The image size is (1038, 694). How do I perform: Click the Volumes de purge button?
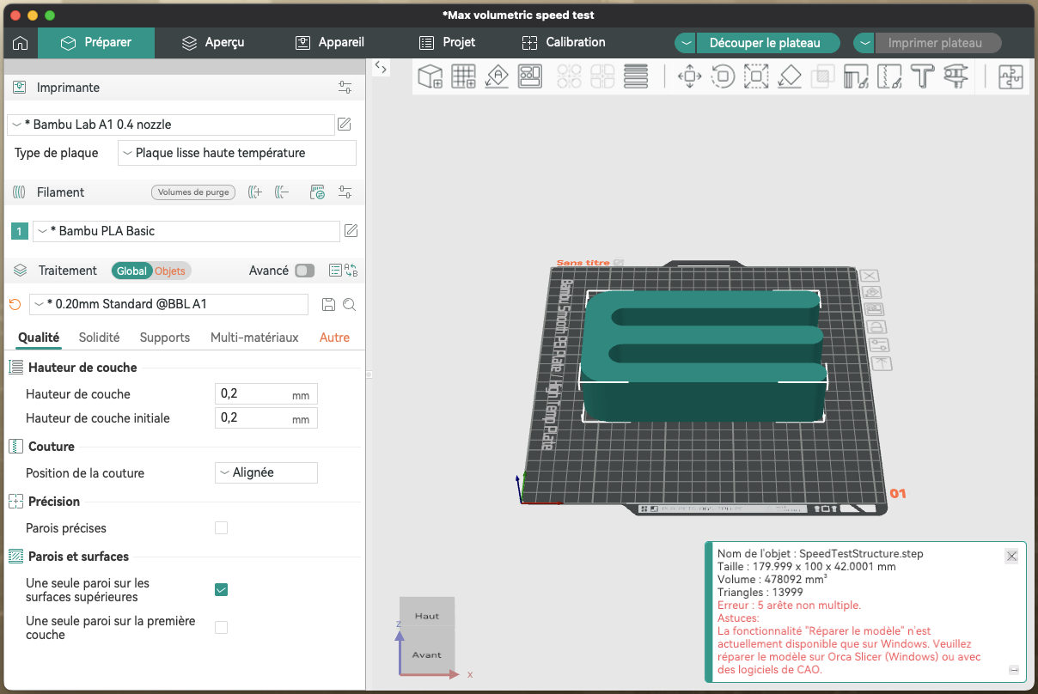point(193,192)
